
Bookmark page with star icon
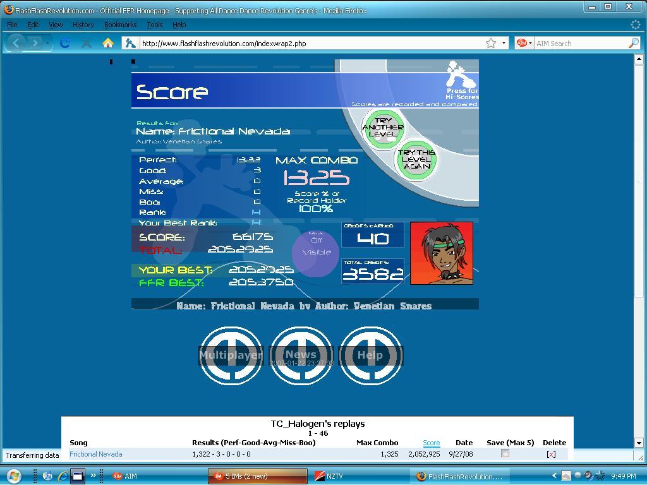490,43
